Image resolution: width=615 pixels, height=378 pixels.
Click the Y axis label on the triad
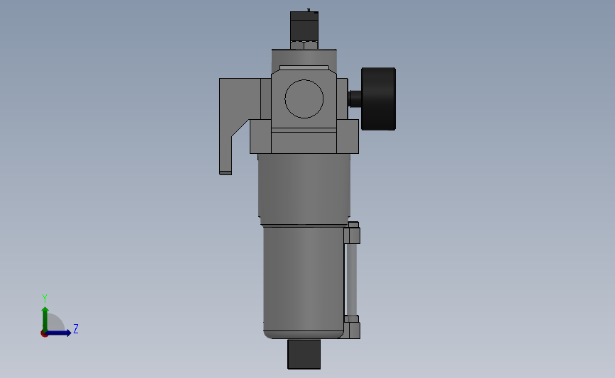coord(45,299)
